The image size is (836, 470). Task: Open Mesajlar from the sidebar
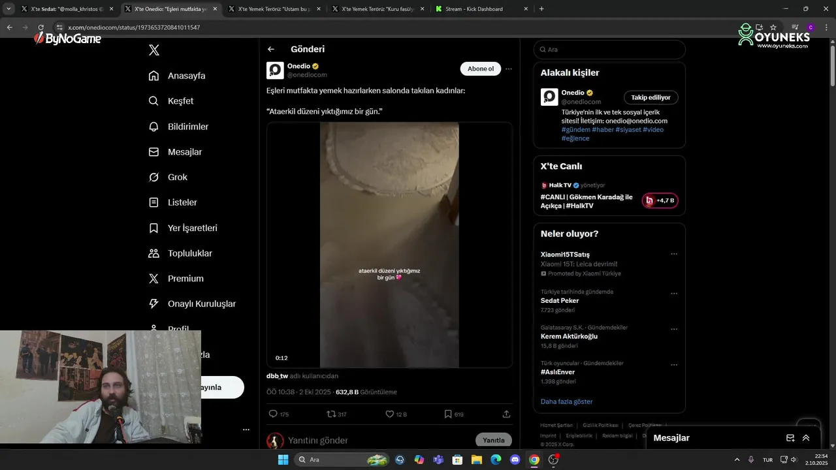coord(175,152)
